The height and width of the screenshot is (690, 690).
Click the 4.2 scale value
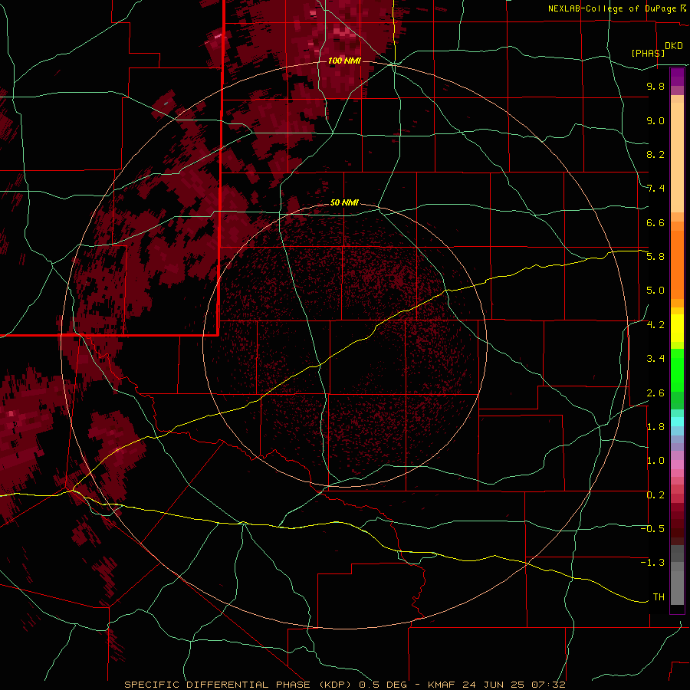pyautogui.click(x=655, y=325)
